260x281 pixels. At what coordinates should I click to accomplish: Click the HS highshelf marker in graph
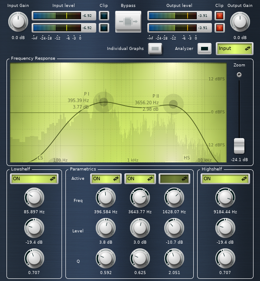click(187, 158)
